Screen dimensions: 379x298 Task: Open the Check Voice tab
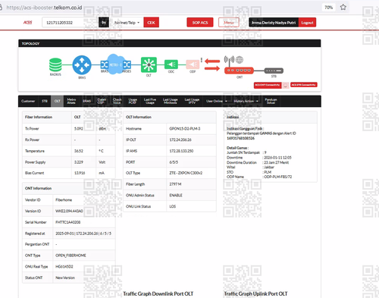point(117,101)
